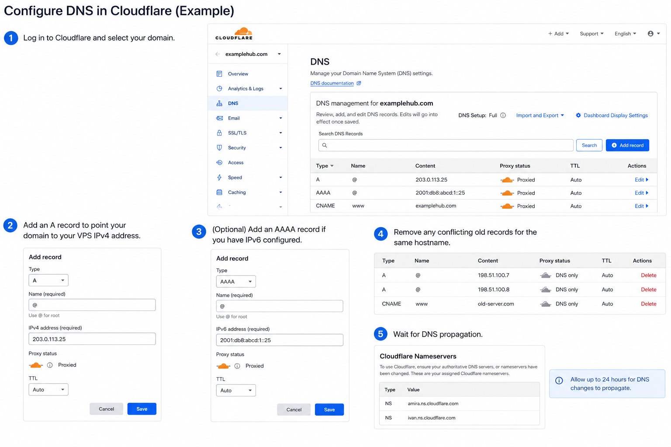
Task: Click the grey cloud in 198.51.100.7 row
Action: pos(546,275)
